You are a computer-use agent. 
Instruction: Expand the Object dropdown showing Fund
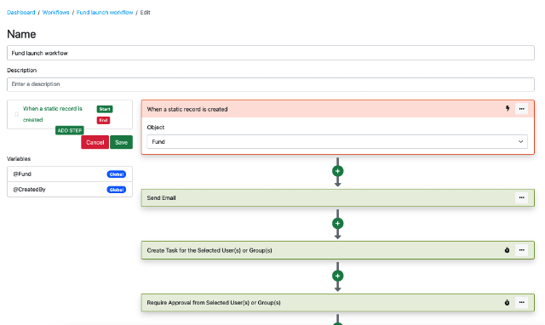(x=337, y=142)
